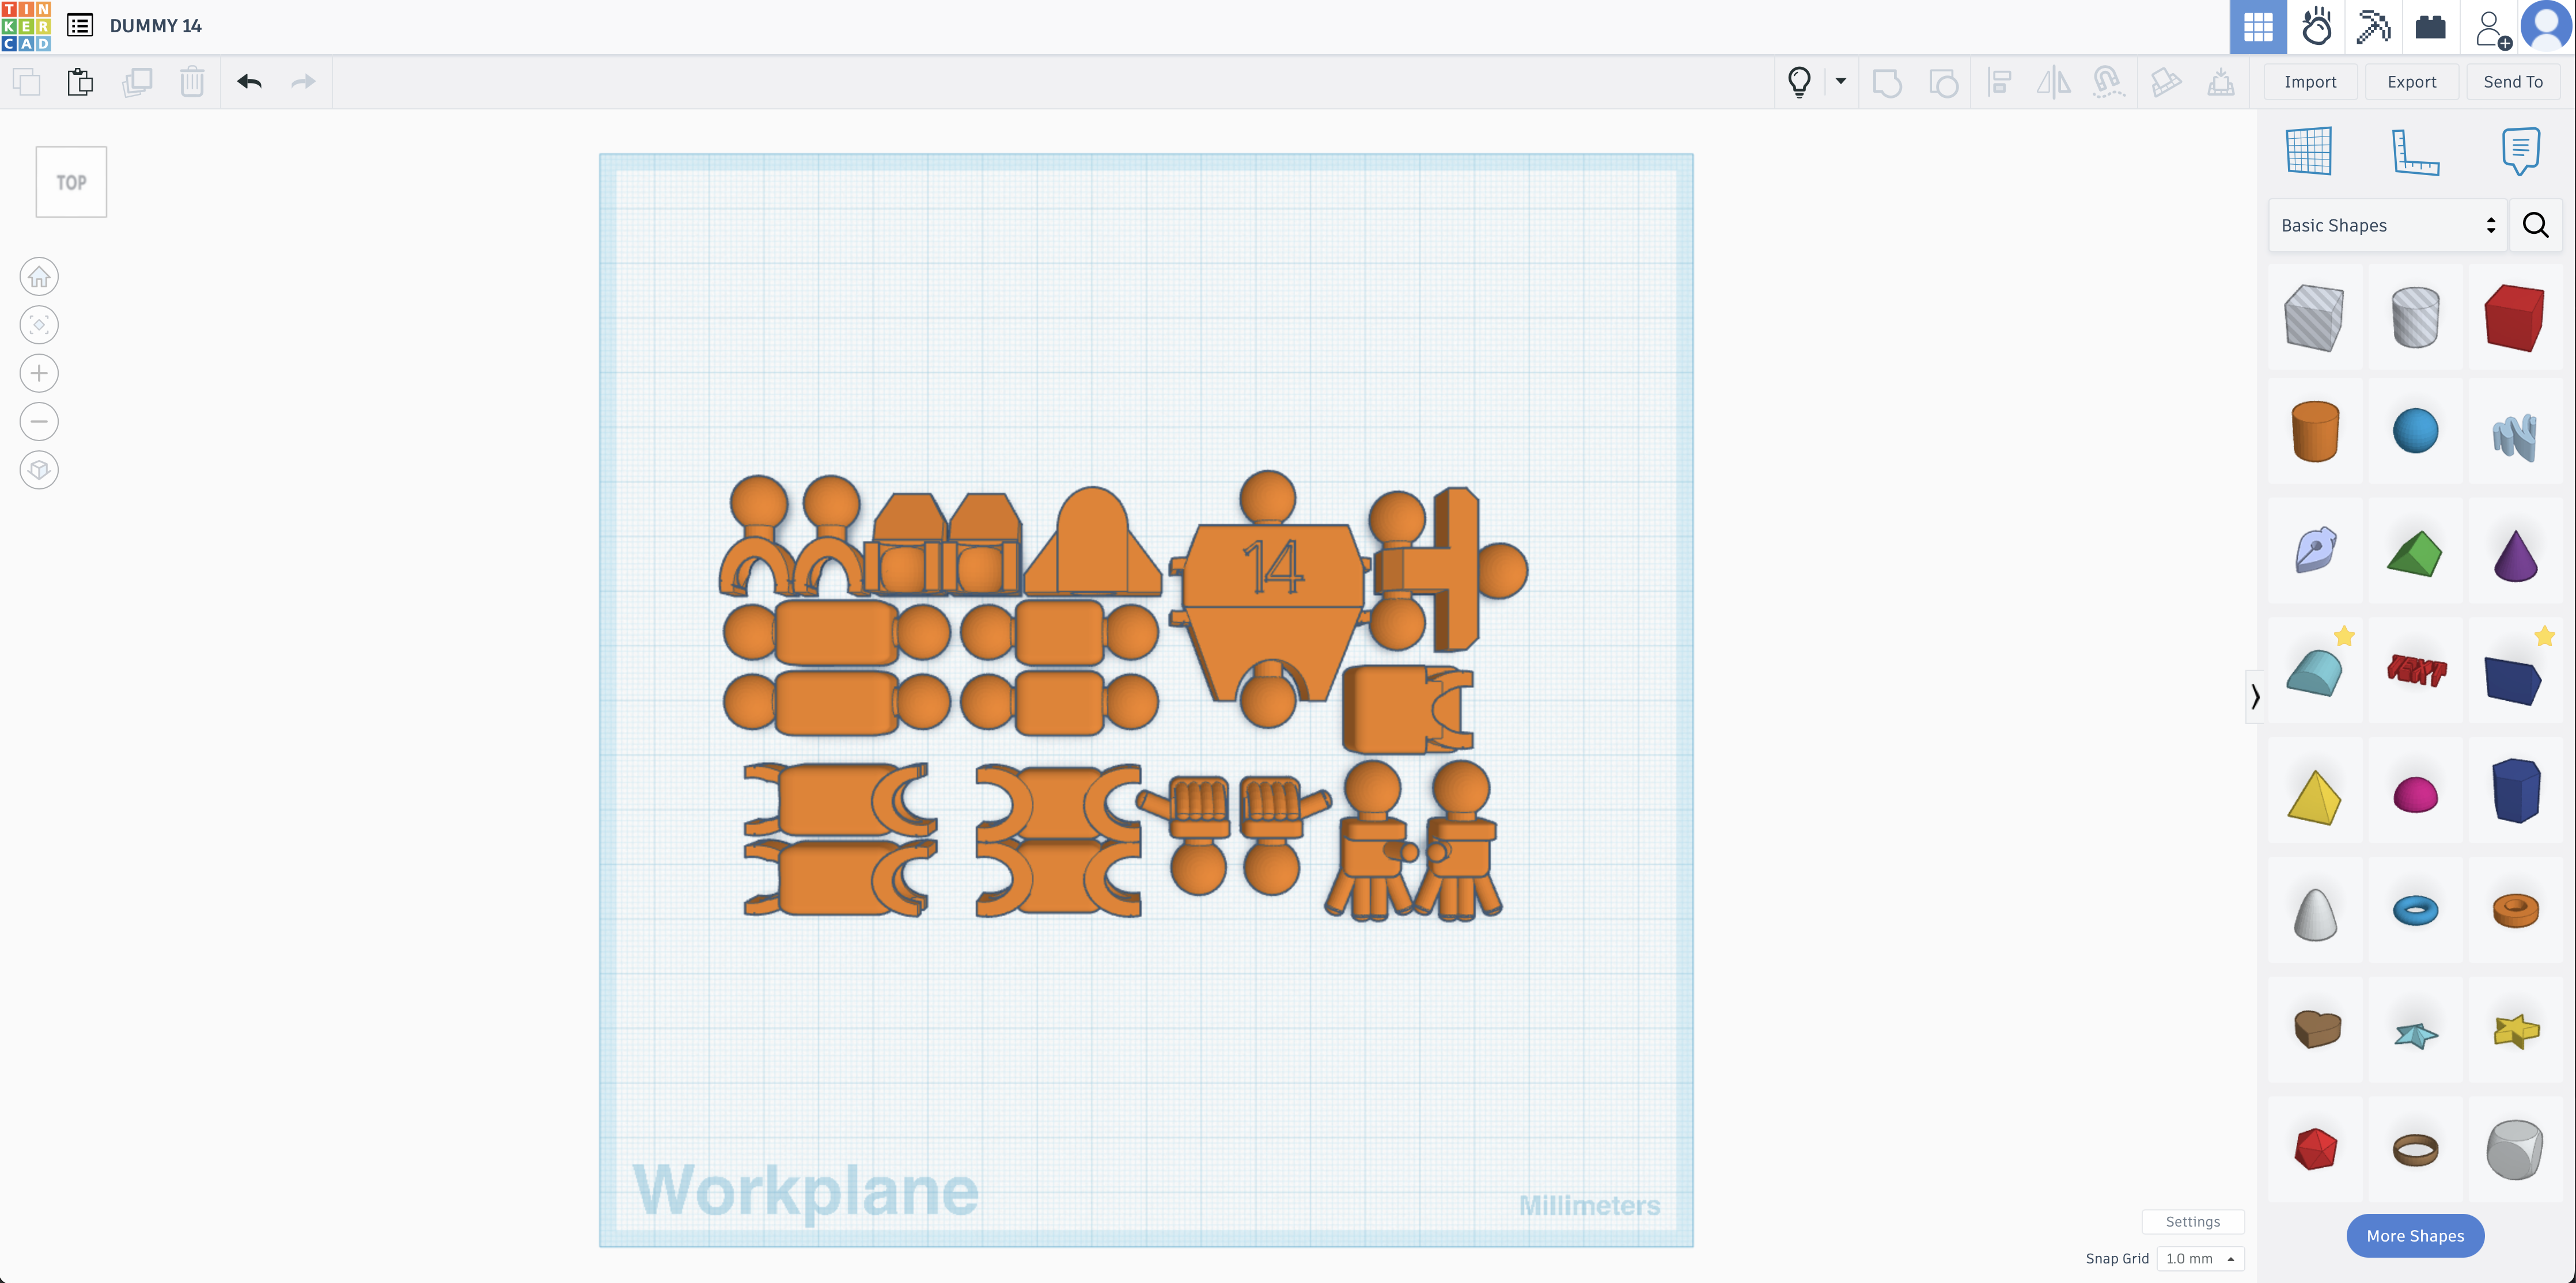Click the Home view button
Viewport: 2576px width, 1283px height.
39,277
